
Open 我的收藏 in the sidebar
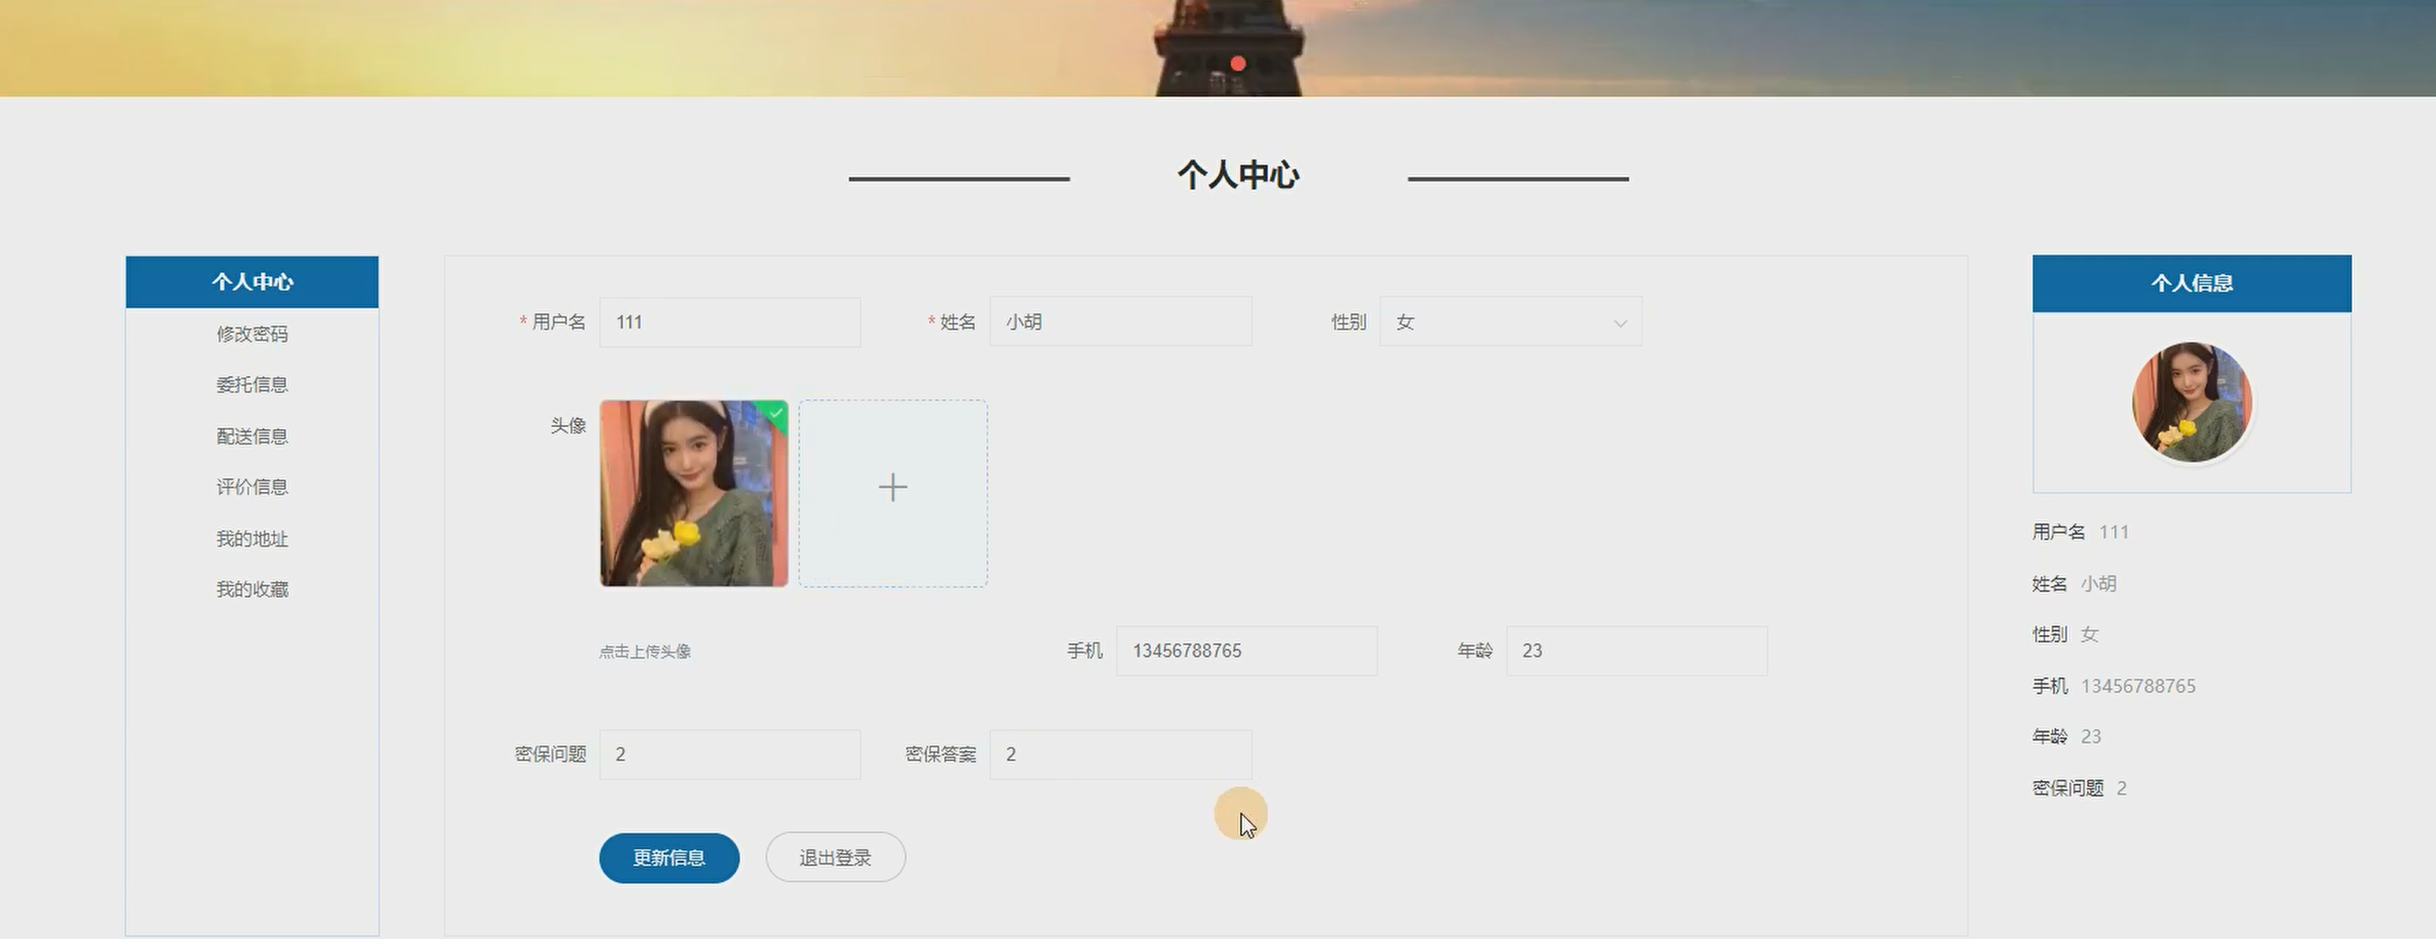click(252, 589)
